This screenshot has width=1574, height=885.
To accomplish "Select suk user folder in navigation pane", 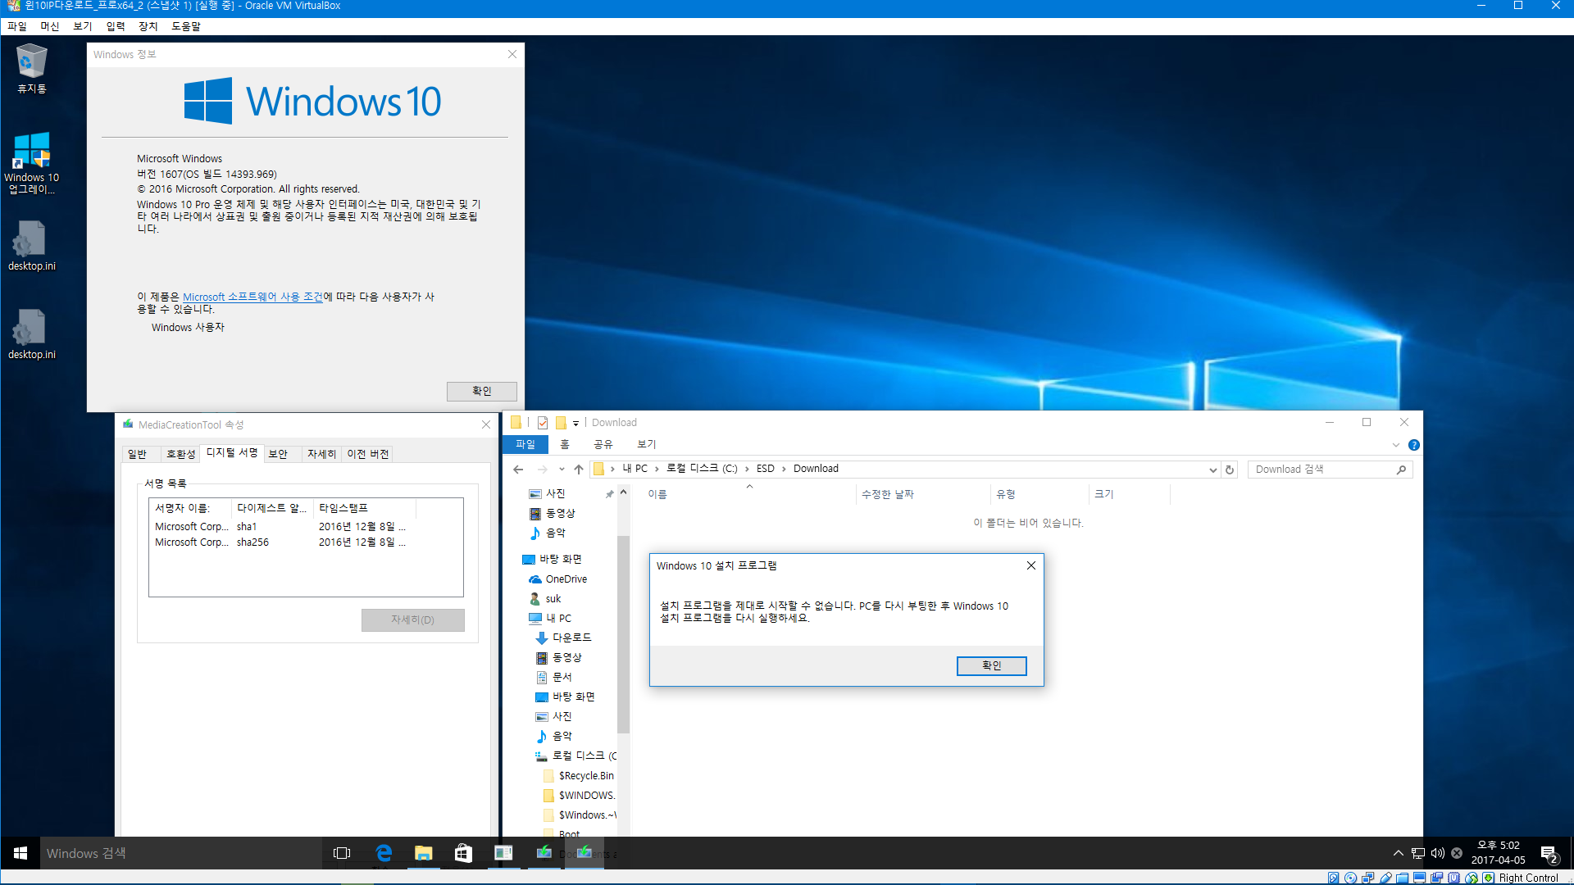I will tap(545, 599).
